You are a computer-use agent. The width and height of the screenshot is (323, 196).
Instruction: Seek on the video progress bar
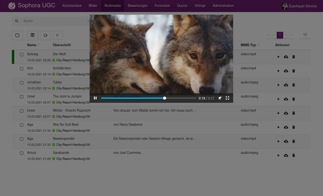point(148,98)
